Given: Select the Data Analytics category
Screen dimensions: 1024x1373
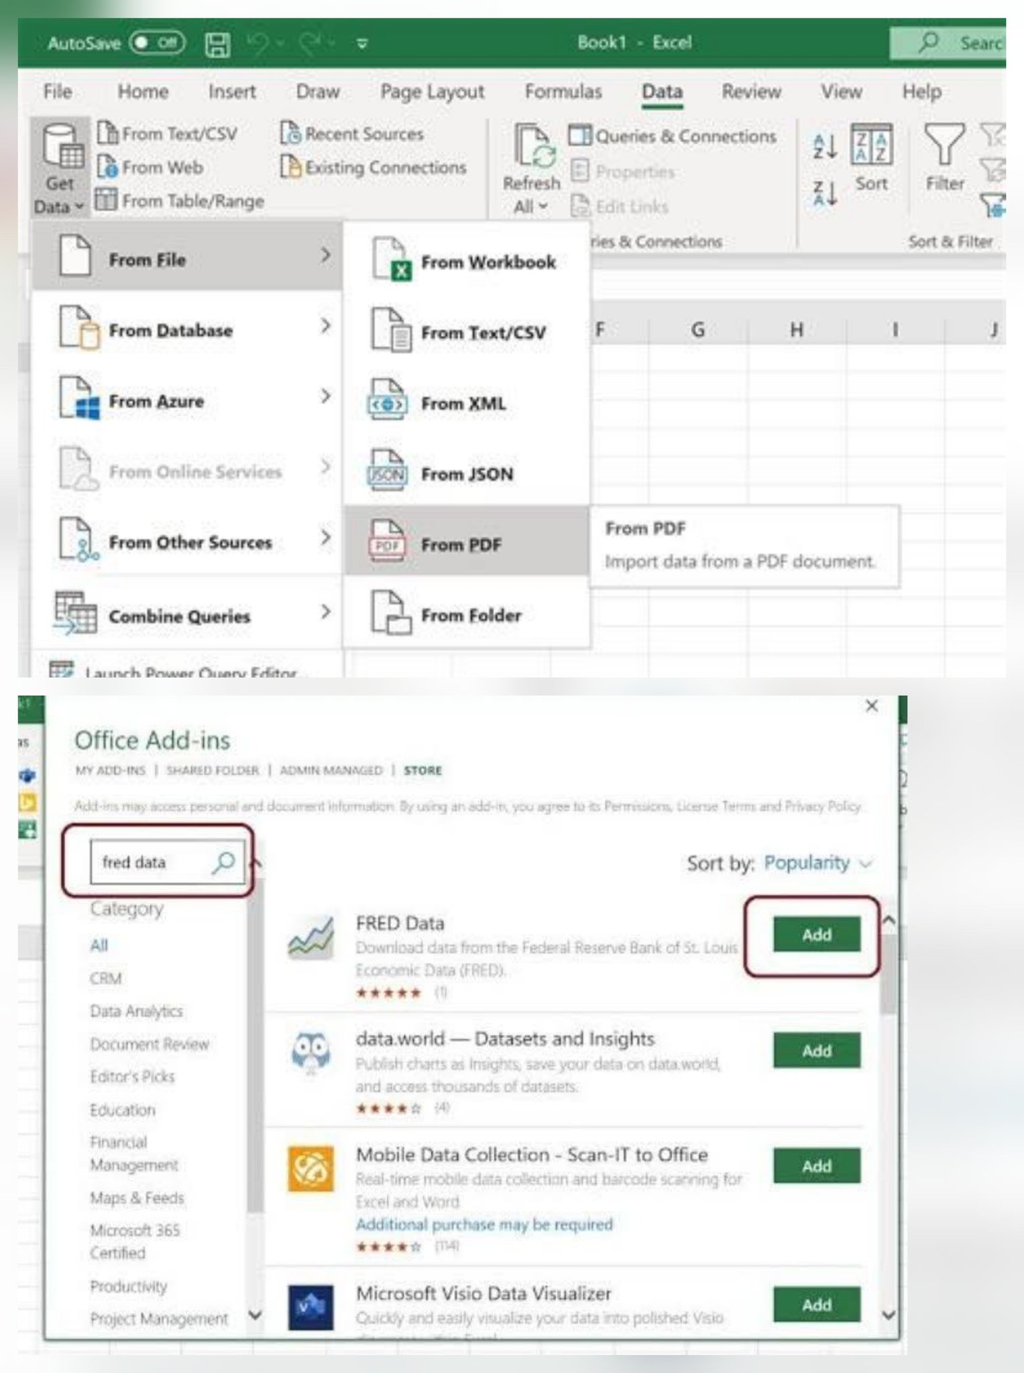Looking at the screenshot, I should [136, 1011].
